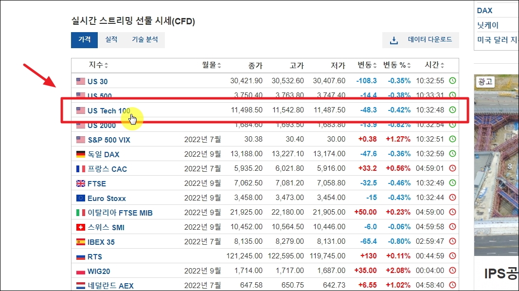Click the +2.08% change value for WIG20
Viewport: 519px width, 291px height.
coord(398,271)
